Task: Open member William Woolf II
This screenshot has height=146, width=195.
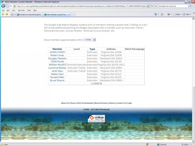Action: click(x=57, y=65)
